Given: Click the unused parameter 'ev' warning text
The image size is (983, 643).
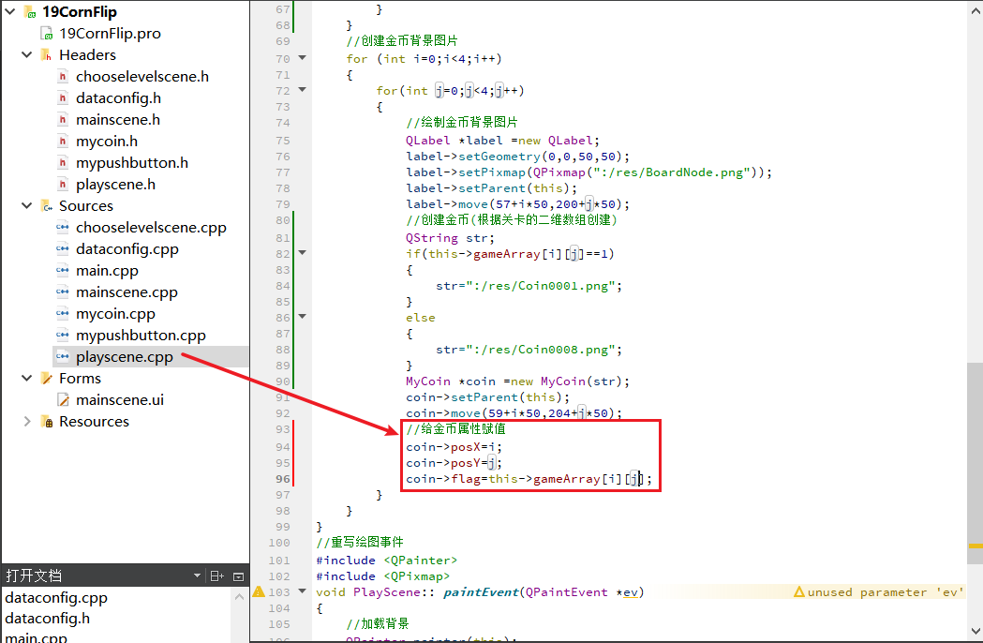Looking at the screenshot, I should click(x=886, y=591).
